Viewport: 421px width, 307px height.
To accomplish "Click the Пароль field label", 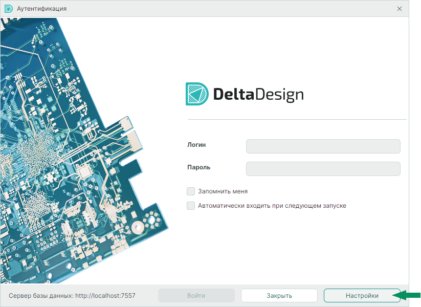I will tap(198, 167).
